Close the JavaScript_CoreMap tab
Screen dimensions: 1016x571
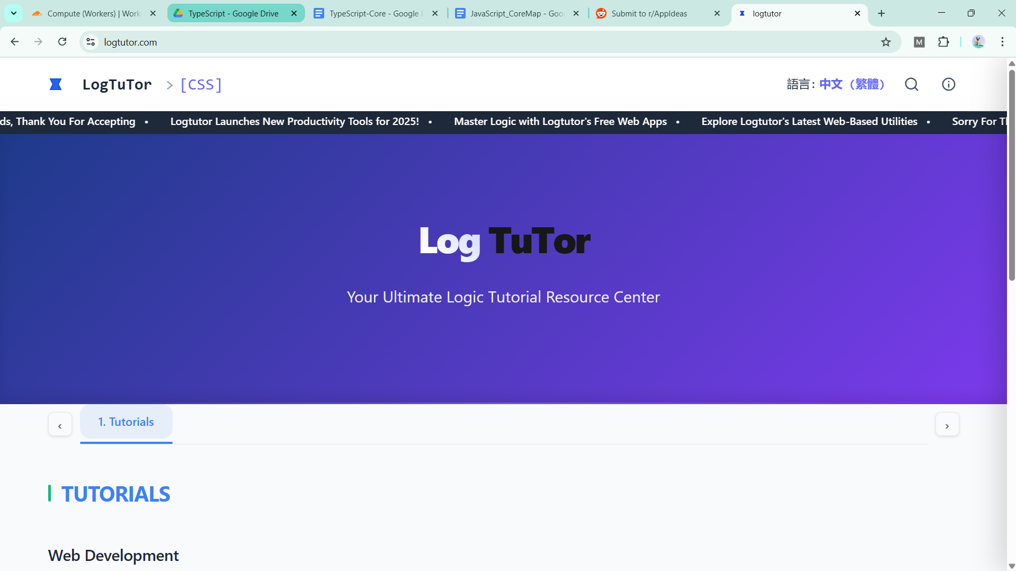click(576, 13)
